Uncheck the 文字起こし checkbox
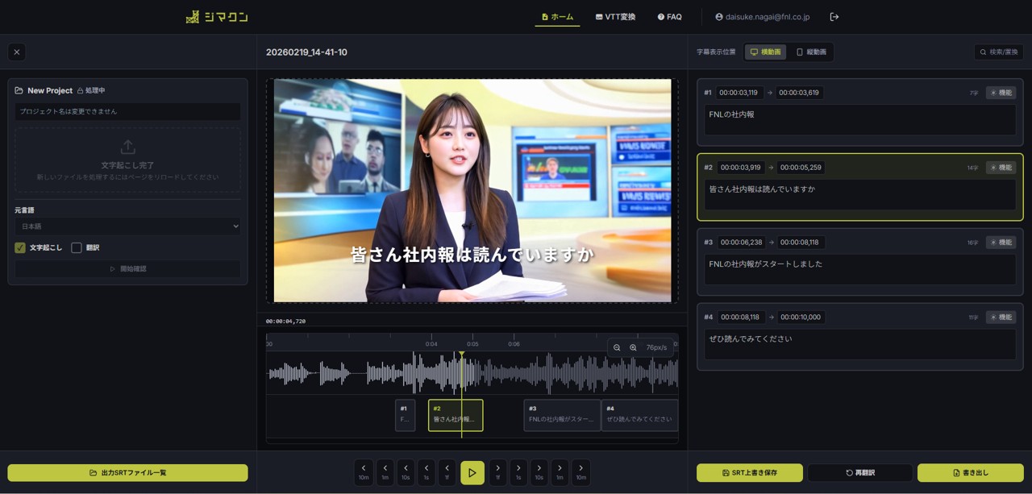 (x=20, y=248)
